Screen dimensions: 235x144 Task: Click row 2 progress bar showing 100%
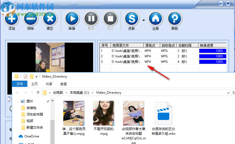click(x=213, y=56)
